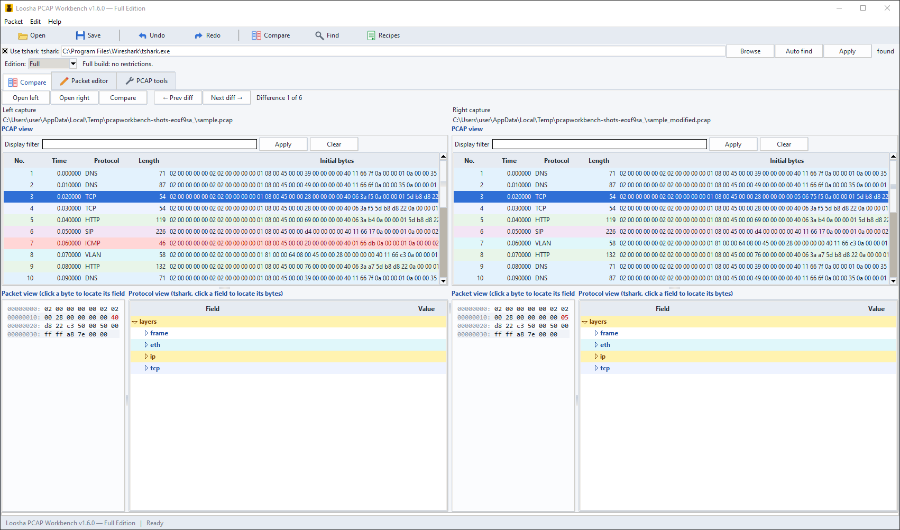
Task: Open the Edit menu
Action: pos(35,22)
